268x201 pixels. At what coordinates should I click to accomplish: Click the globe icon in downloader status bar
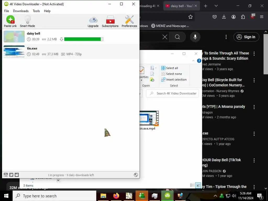[136, 175]
